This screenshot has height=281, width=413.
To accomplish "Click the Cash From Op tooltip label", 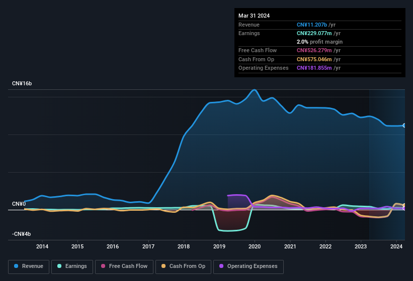I will pyautogui.click(x=256, y=59).
